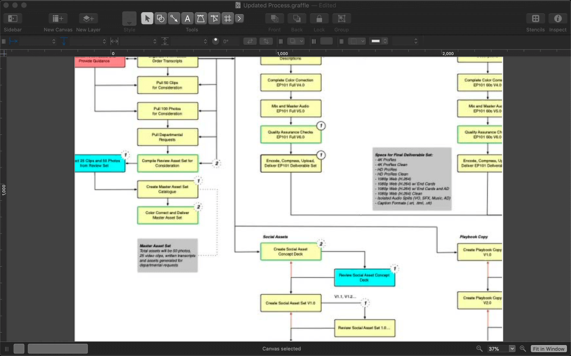Select the Selection arrow tool

point(147,18)
